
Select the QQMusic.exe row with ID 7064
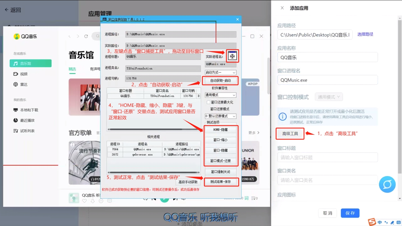[x=154, y=149]
